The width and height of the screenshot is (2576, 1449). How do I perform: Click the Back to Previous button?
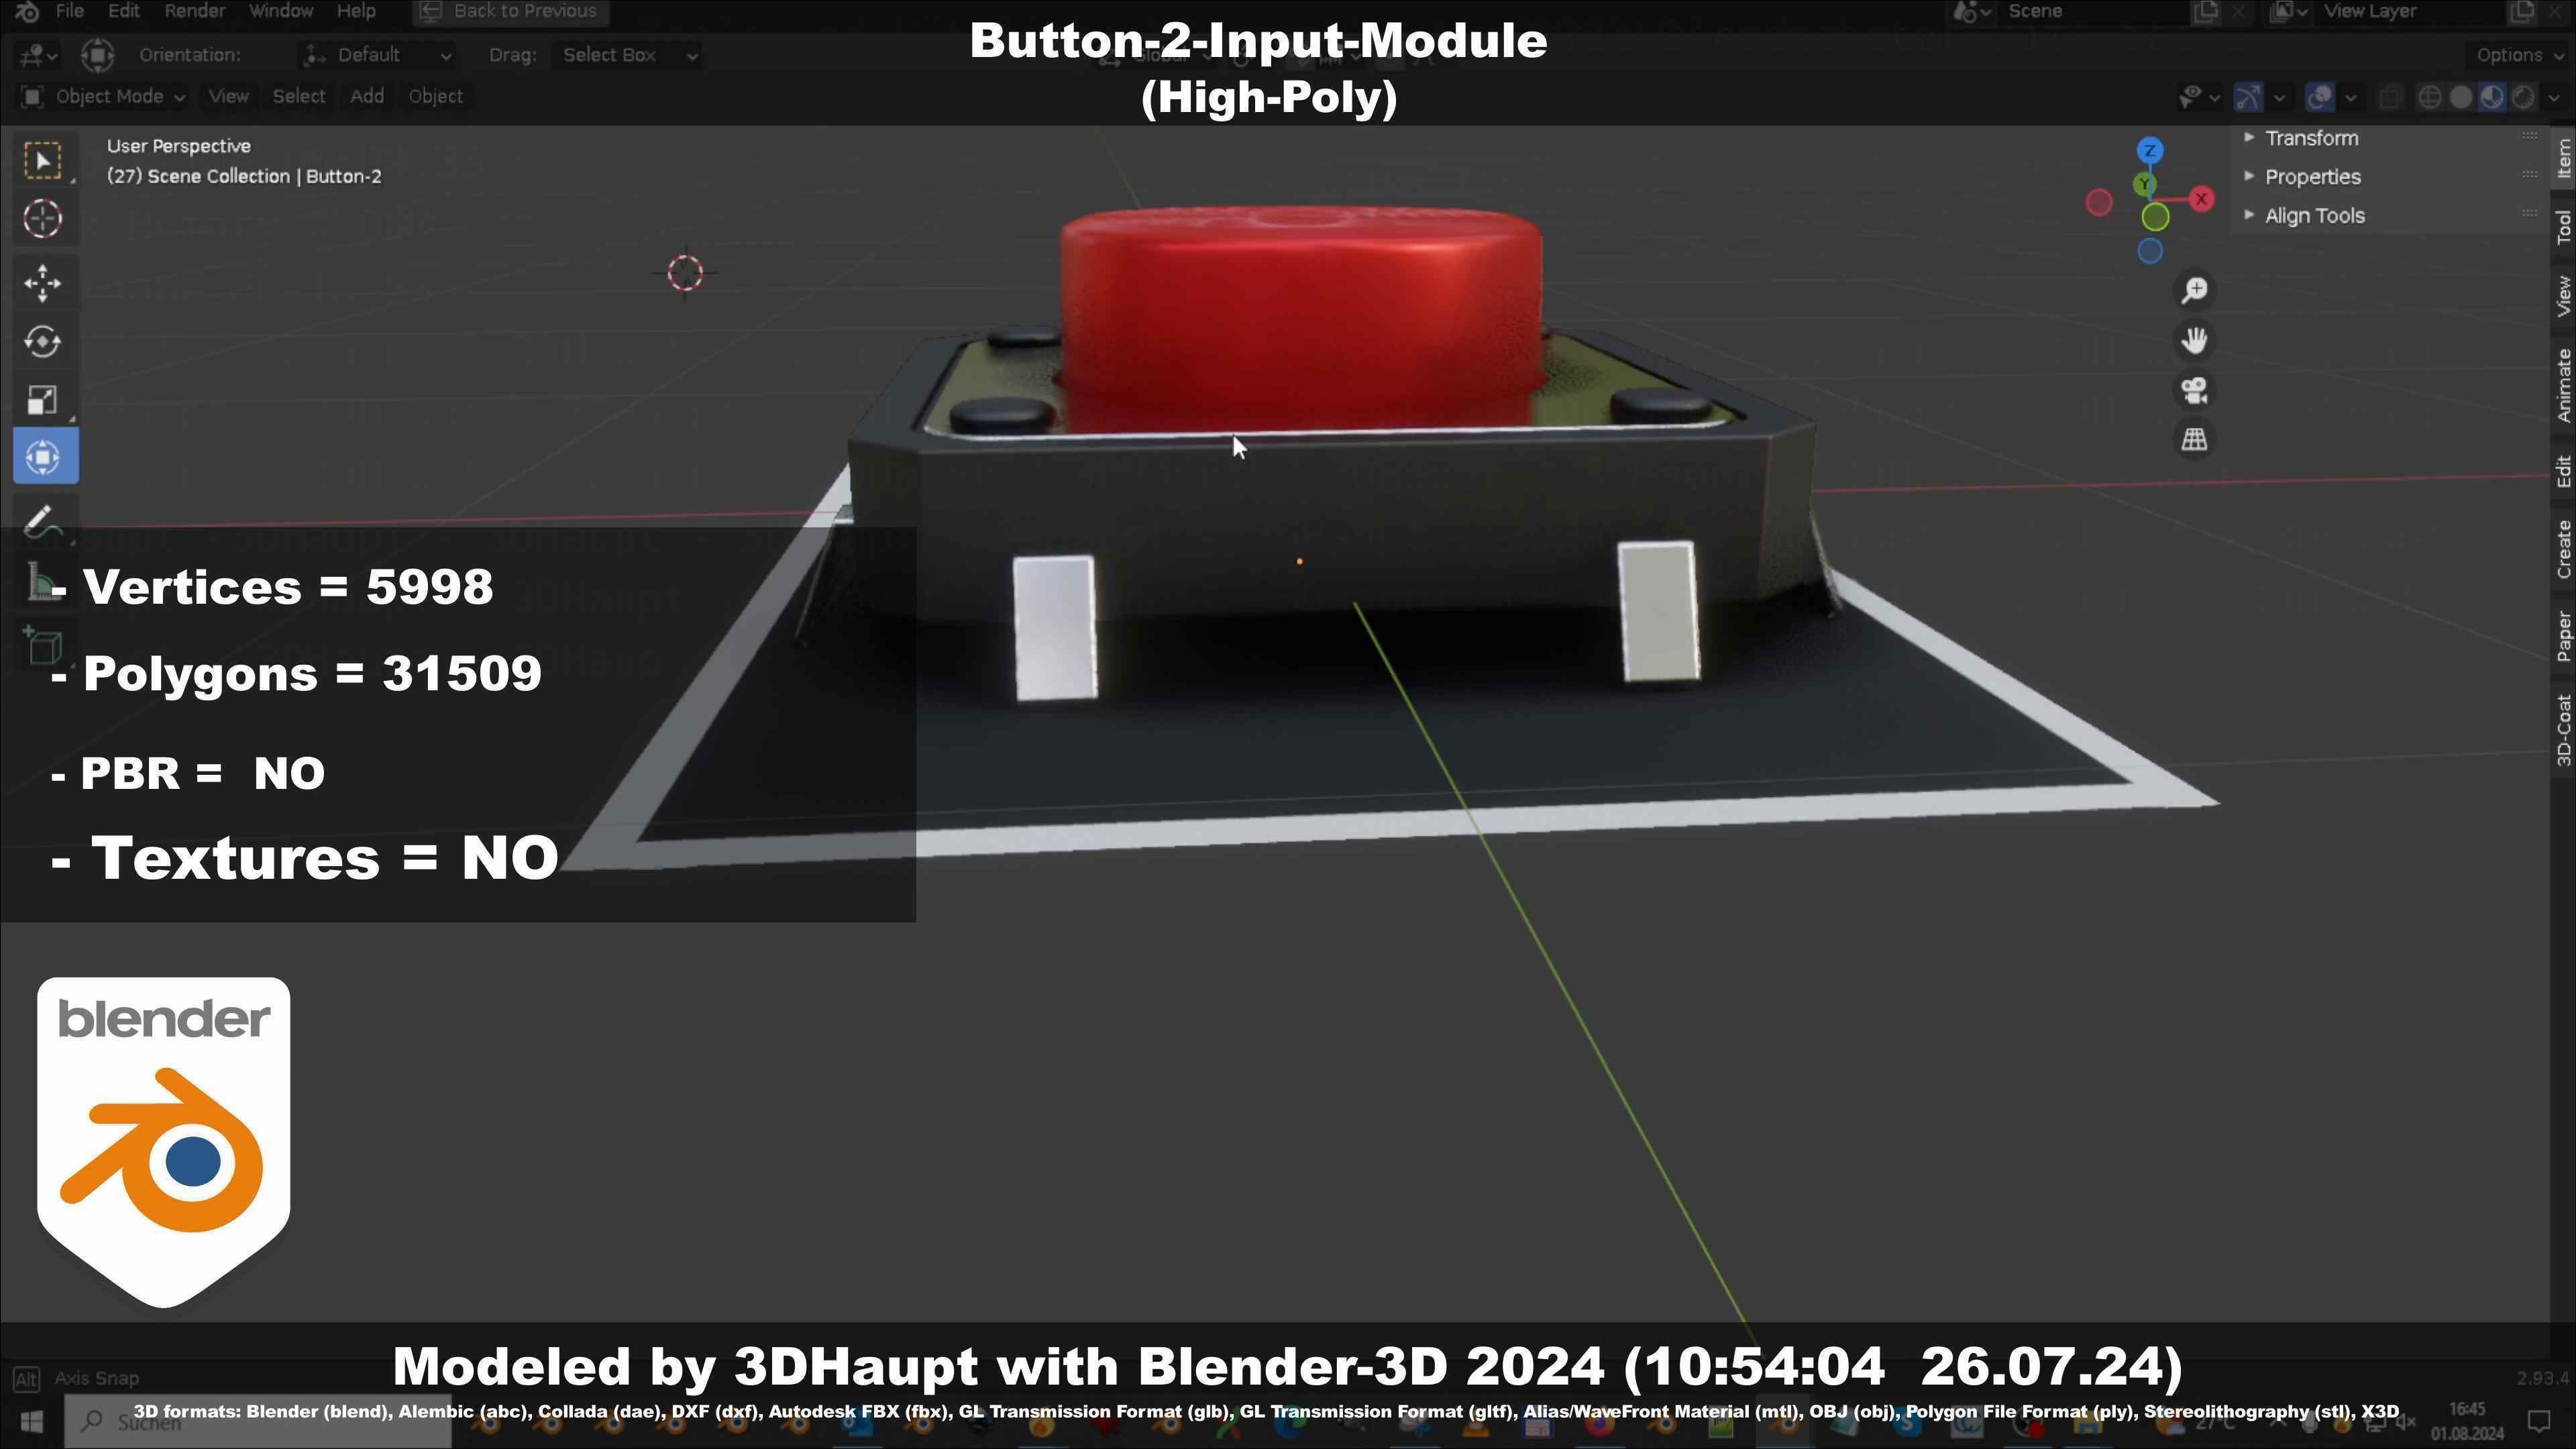(511, 11)
